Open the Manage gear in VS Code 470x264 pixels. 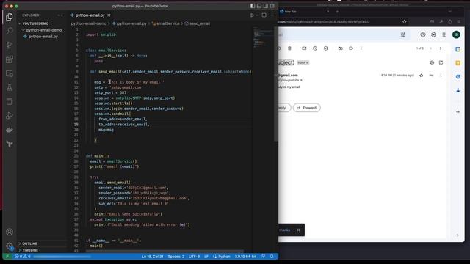click(x=10, y=246)
